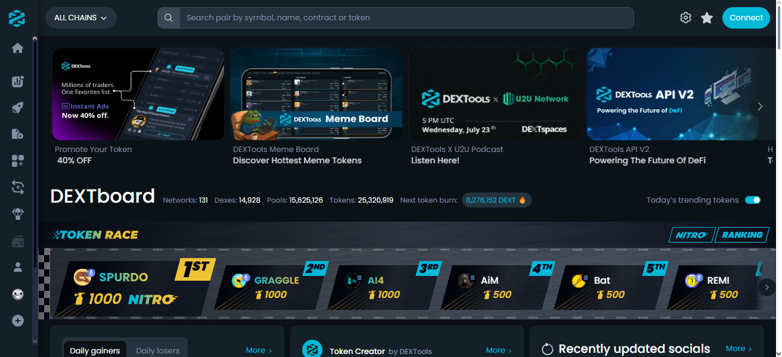Open favorites star icon in header
Viewport: 782px width, 357px height.
707,18
